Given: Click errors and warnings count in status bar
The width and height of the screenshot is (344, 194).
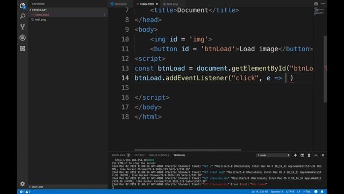Looking at the screenshot, I should [x=25, y=192].
